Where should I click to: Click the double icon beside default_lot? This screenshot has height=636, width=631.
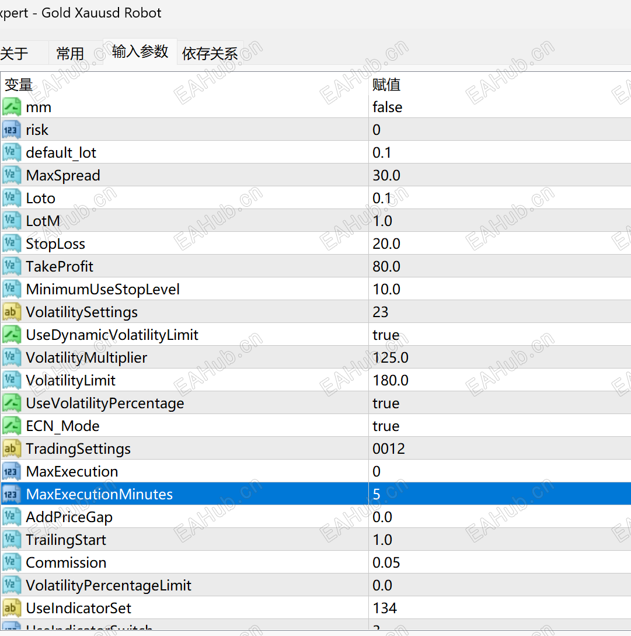click(x=11, y=152)
